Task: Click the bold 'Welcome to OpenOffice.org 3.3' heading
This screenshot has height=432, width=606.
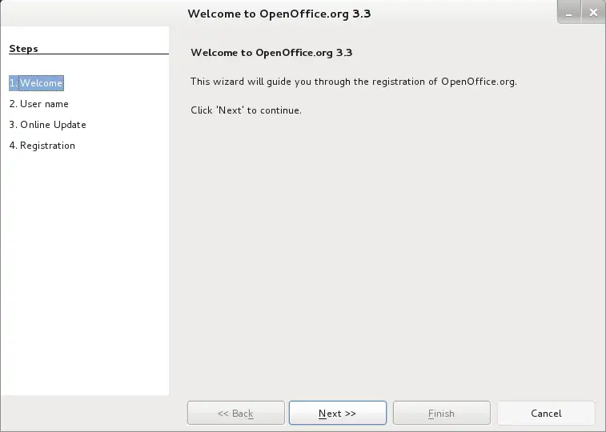Action: coord(271,53)
